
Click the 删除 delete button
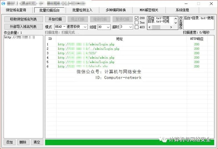point(23,142)
